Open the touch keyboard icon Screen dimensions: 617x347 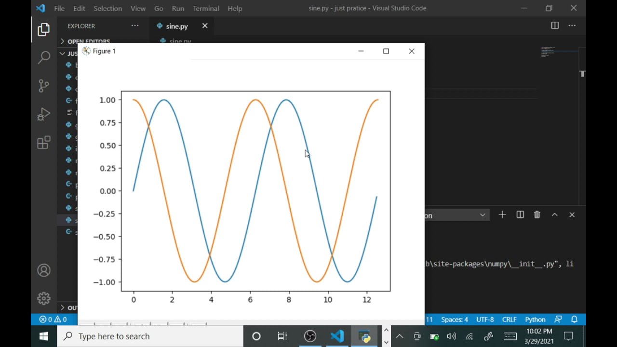(510, 336)
